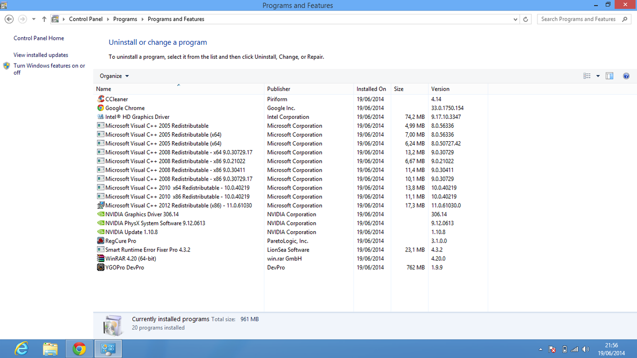Click the LionSea Software publisher cell
637x358 pixels.
click(x=288, y=250)
